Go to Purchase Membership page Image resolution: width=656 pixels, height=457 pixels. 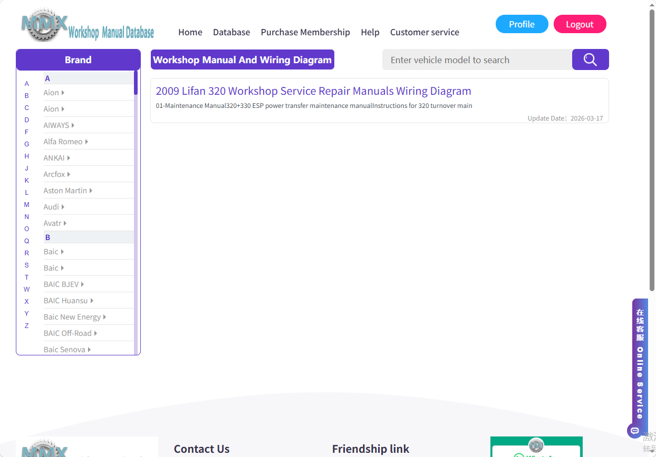point(305,32)
